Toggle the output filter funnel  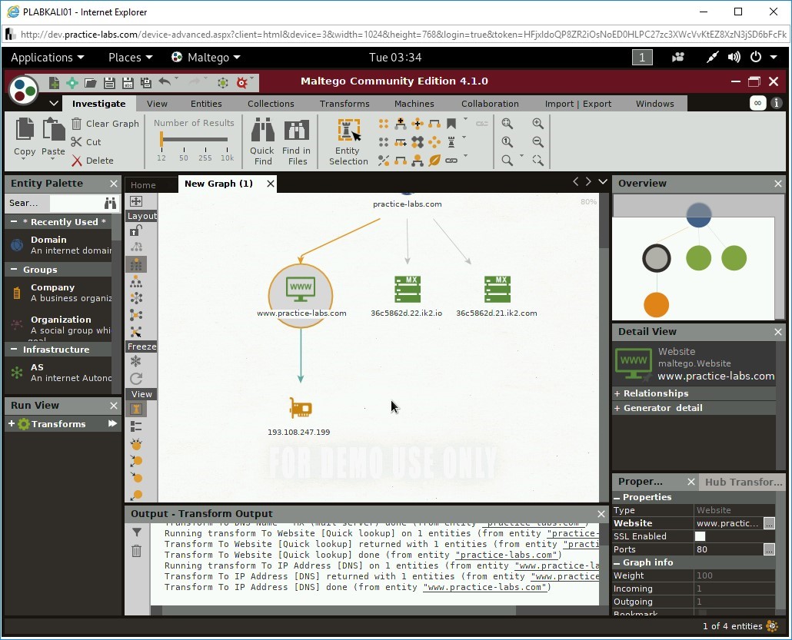[137, 532]
